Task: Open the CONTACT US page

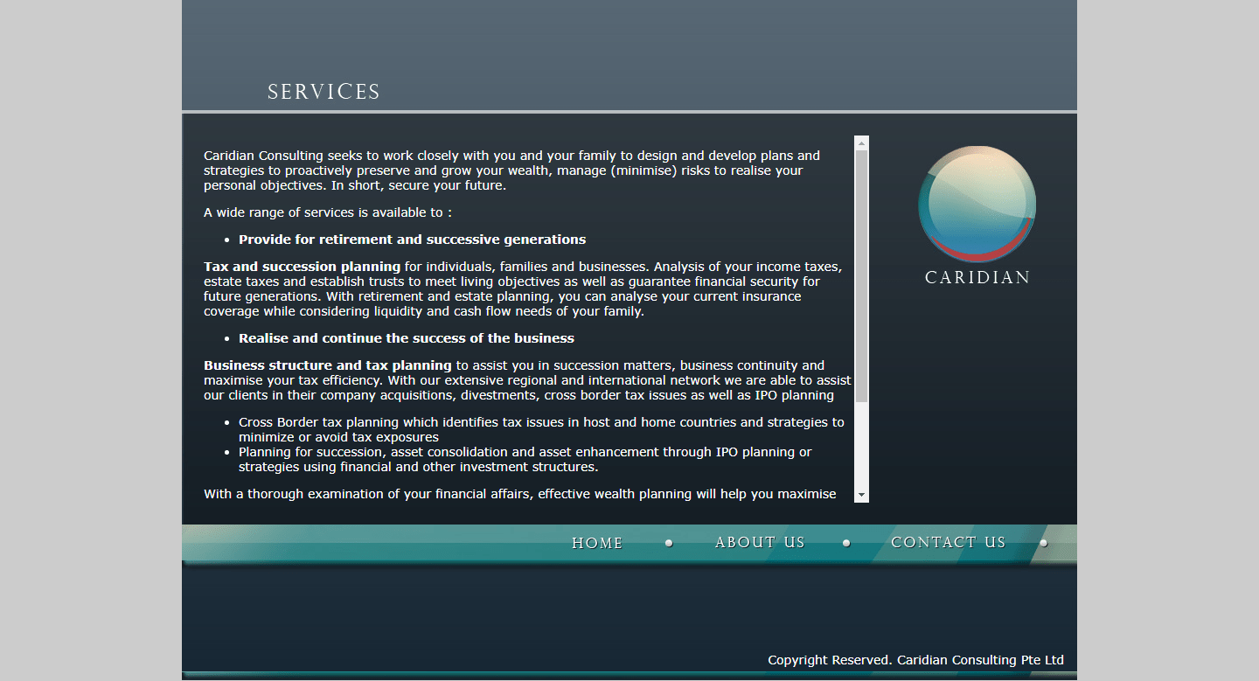Action: tap(948, 543)
